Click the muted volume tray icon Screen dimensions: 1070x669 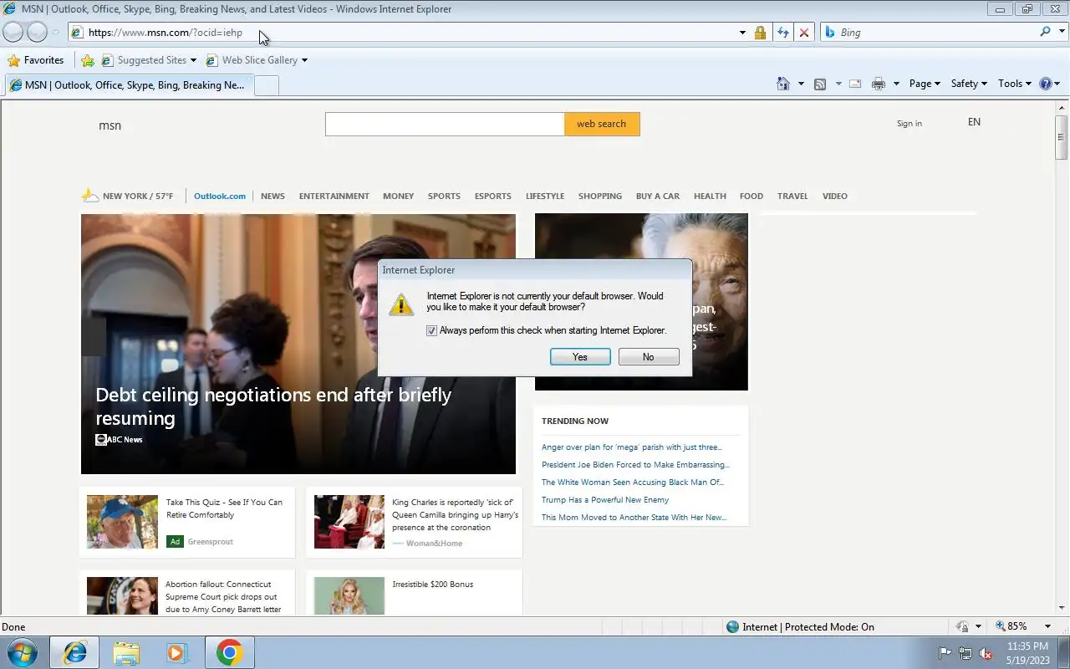click(x=986, y=653)
